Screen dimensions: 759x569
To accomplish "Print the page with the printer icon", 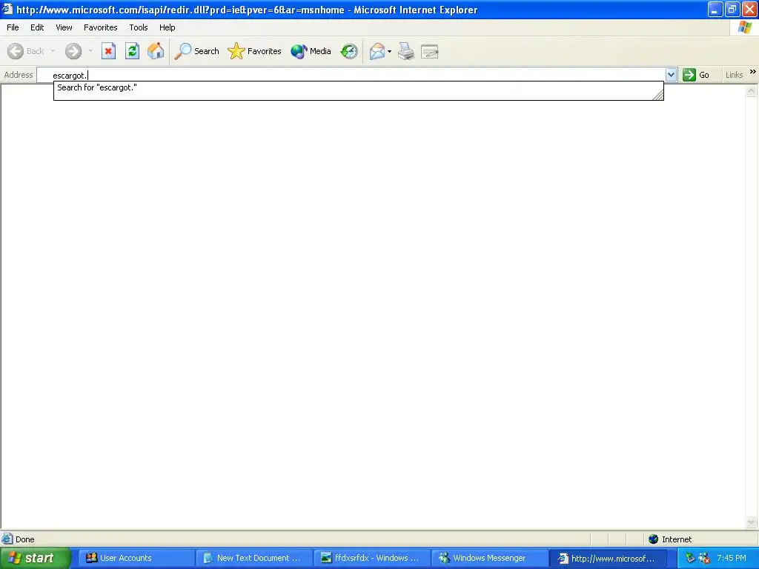I will [406, 51].
